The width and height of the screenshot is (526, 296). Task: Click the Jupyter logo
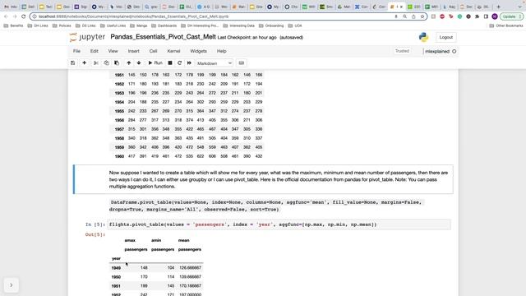tap(87, 37)
